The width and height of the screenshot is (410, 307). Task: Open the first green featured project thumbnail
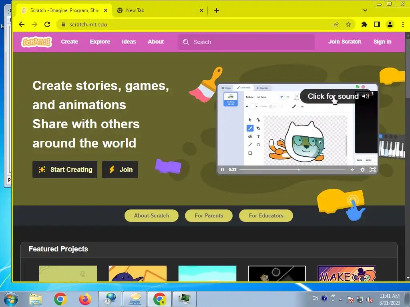(x=68, y=273)
